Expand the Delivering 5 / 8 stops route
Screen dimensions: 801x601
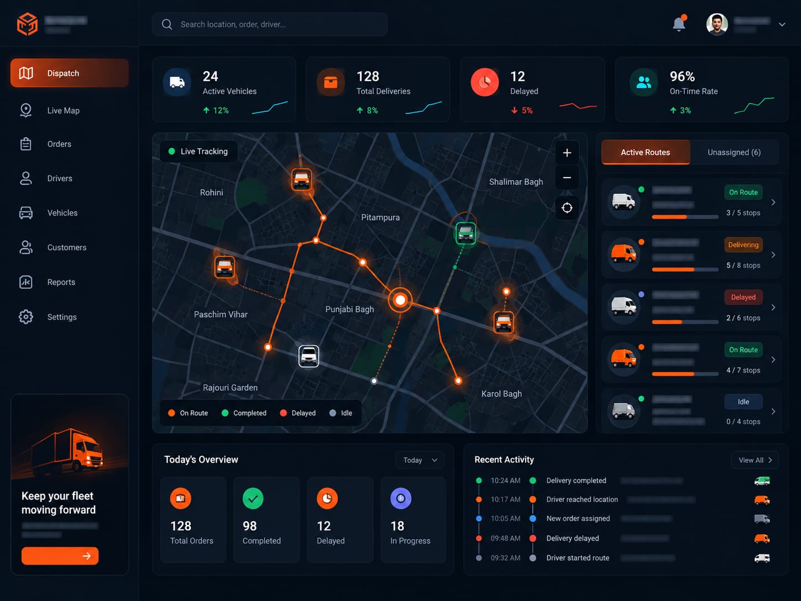773,255
